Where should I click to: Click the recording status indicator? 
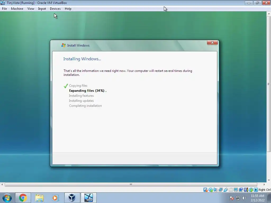coord(241,190)
